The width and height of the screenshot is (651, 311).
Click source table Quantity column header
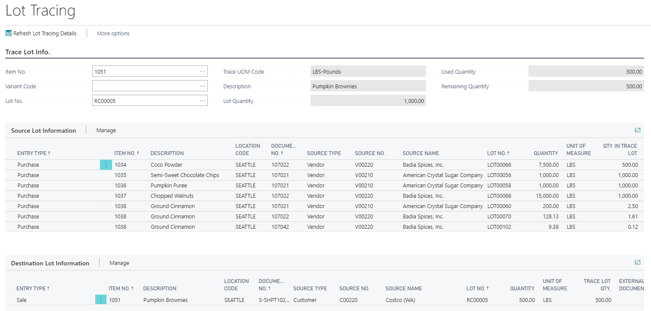[x=546, y=153]
